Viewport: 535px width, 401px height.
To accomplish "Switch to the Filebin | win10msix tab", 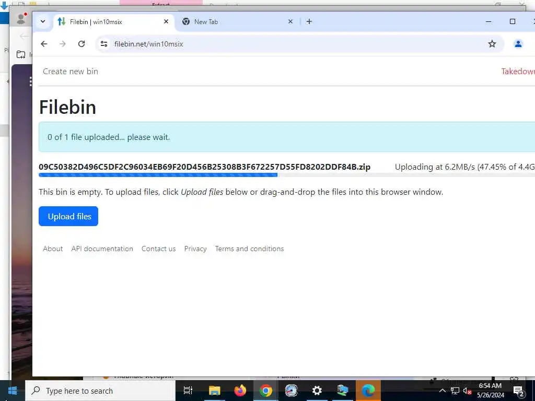I will point(113,22).
